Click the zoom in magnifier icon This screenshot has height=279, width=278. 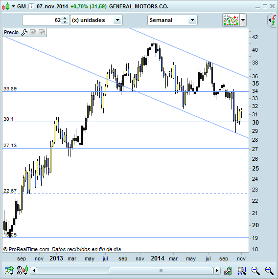[x=269, y=271]
